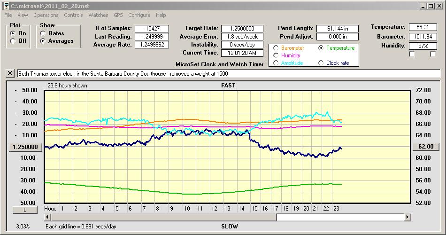This screenshot has width=446, height=235.
Task: Minimize the MicroSet window
Action: (x=423, y=6)
